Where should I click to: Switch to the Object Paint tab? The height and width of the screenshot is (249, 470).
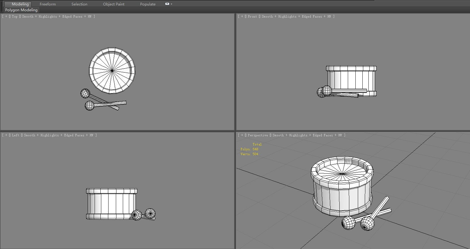click(114, 4)
